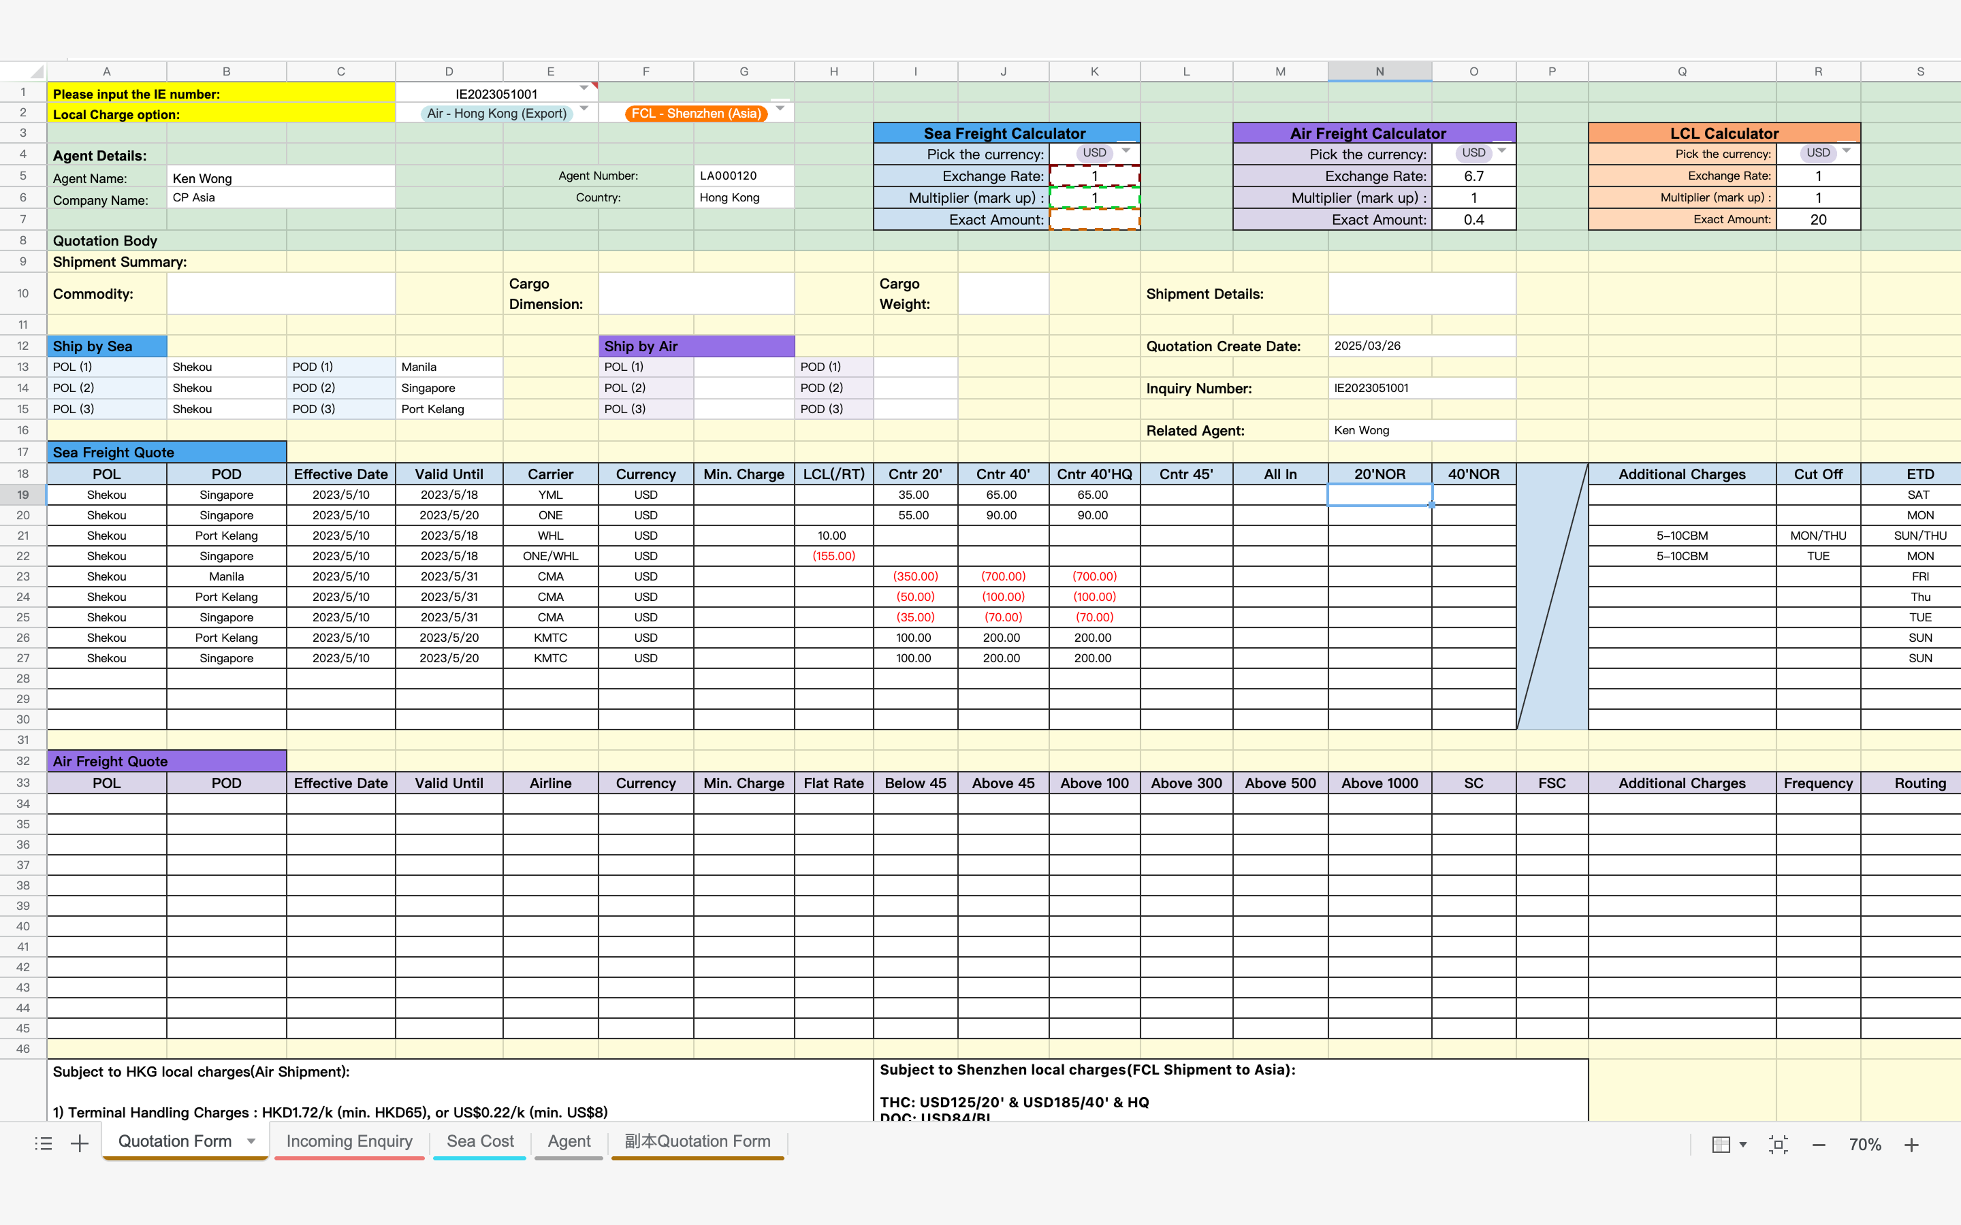The image size is (1961, 1225).
Task: Click the red (155.00) LCL cell
Action: tap(834, 557)
